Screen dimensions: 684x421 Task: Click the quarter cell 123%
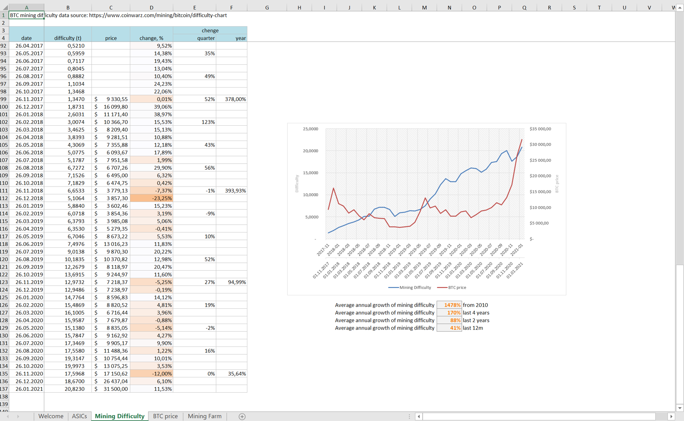(x=194, y=122)
